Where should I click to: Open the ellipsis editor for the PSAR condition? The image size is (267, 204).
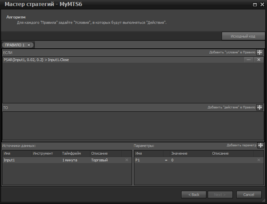click(x=248, y=60)
